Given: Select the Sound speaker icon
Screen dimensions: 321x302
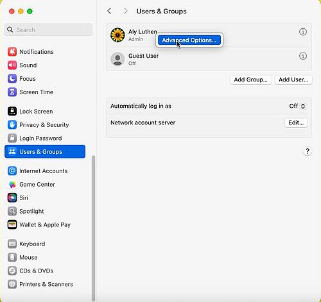Looking at the screenshot, I should (x=12, y=65).
